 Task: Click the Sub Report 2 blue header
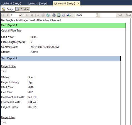(x=61, y=58)
